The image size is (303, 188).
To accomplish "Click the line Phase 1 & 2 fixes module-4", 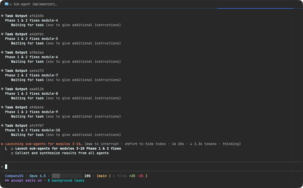I will coord(32,20).
